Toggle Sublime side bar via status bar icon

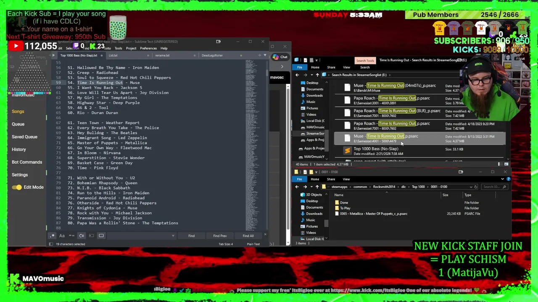[51, 244]
